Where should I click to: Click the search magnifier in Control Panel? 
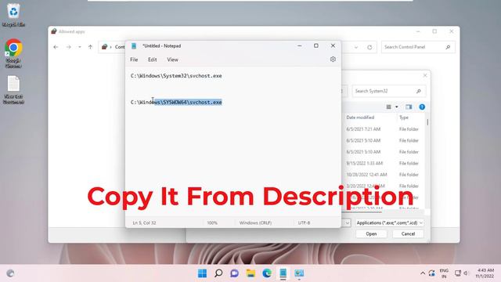(448, 47)
